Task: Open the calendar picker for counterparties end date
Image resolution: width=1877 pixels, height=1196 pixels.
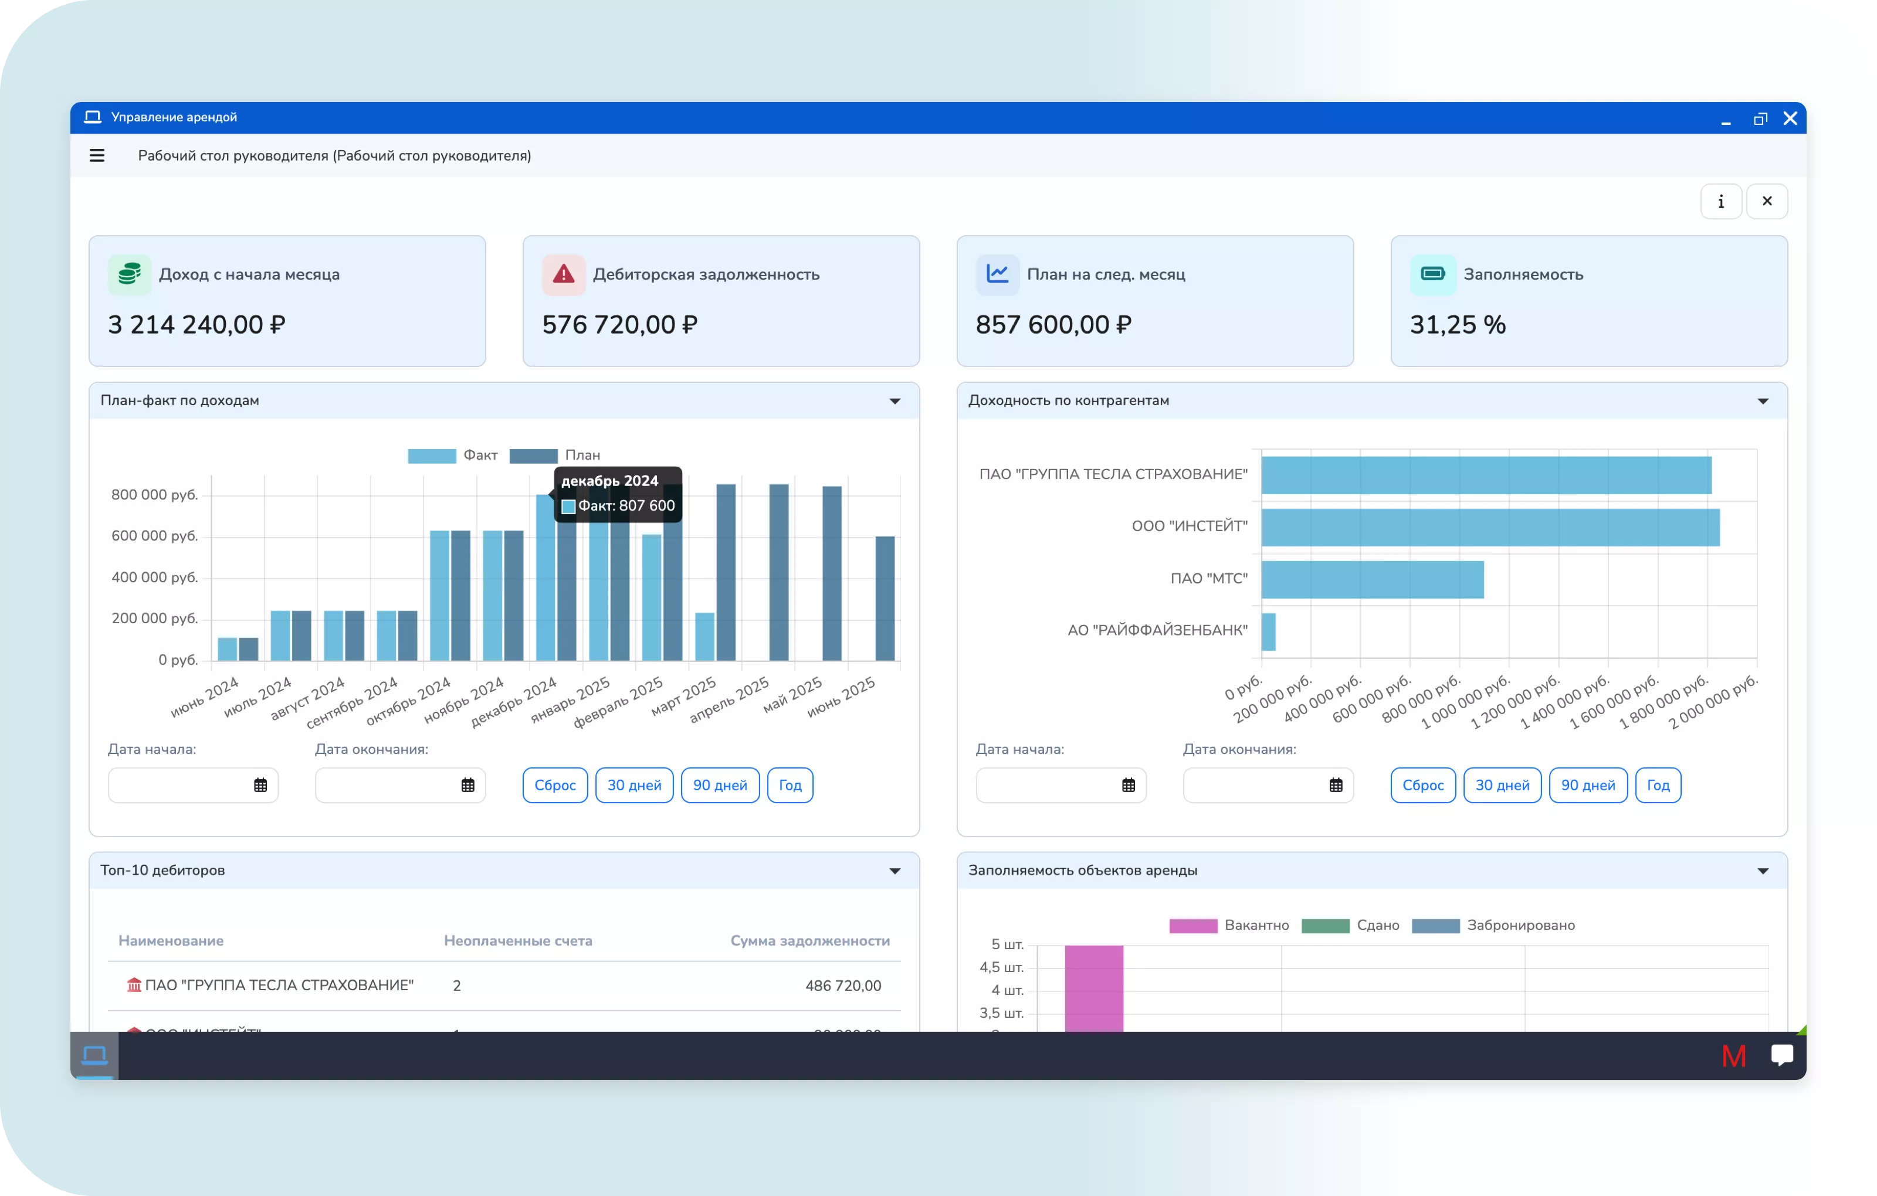Action: tap(1335, 786)
